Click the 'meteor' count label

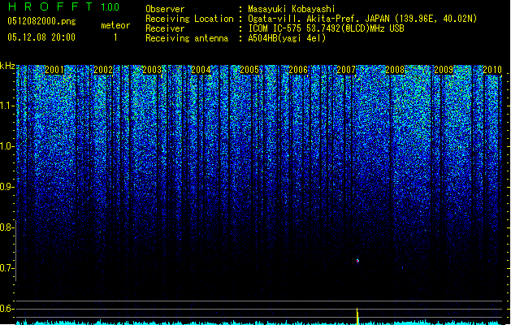[x=115, y=25]
